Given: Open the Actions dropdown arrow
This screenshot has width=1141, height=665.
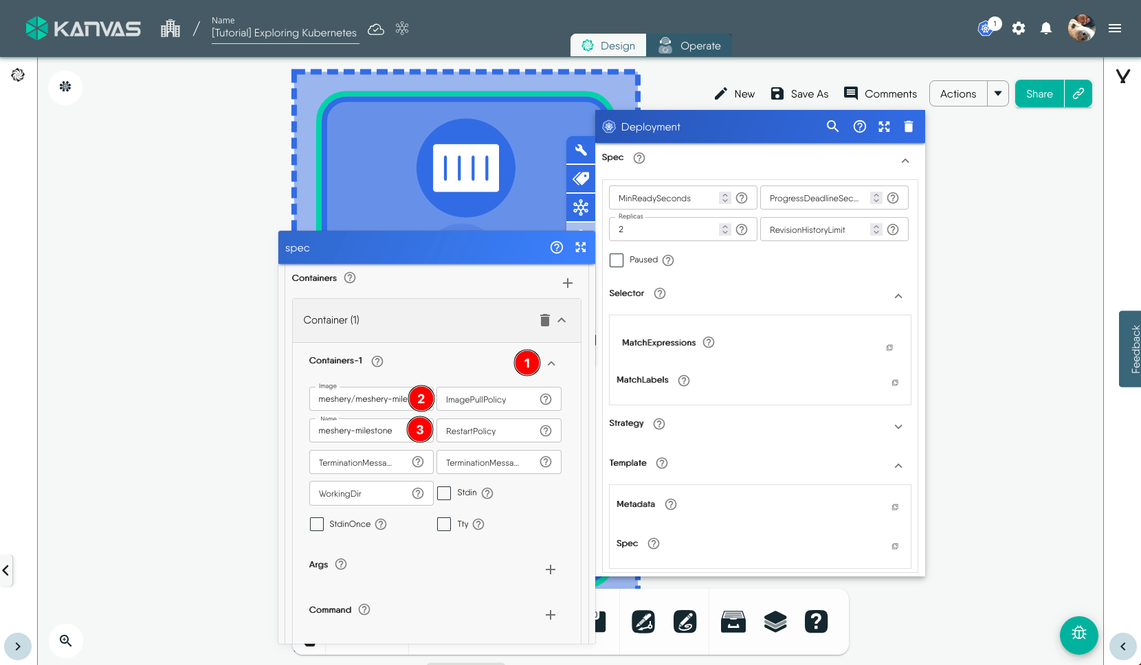Looking at the screenshot, I should pos(998,93).
